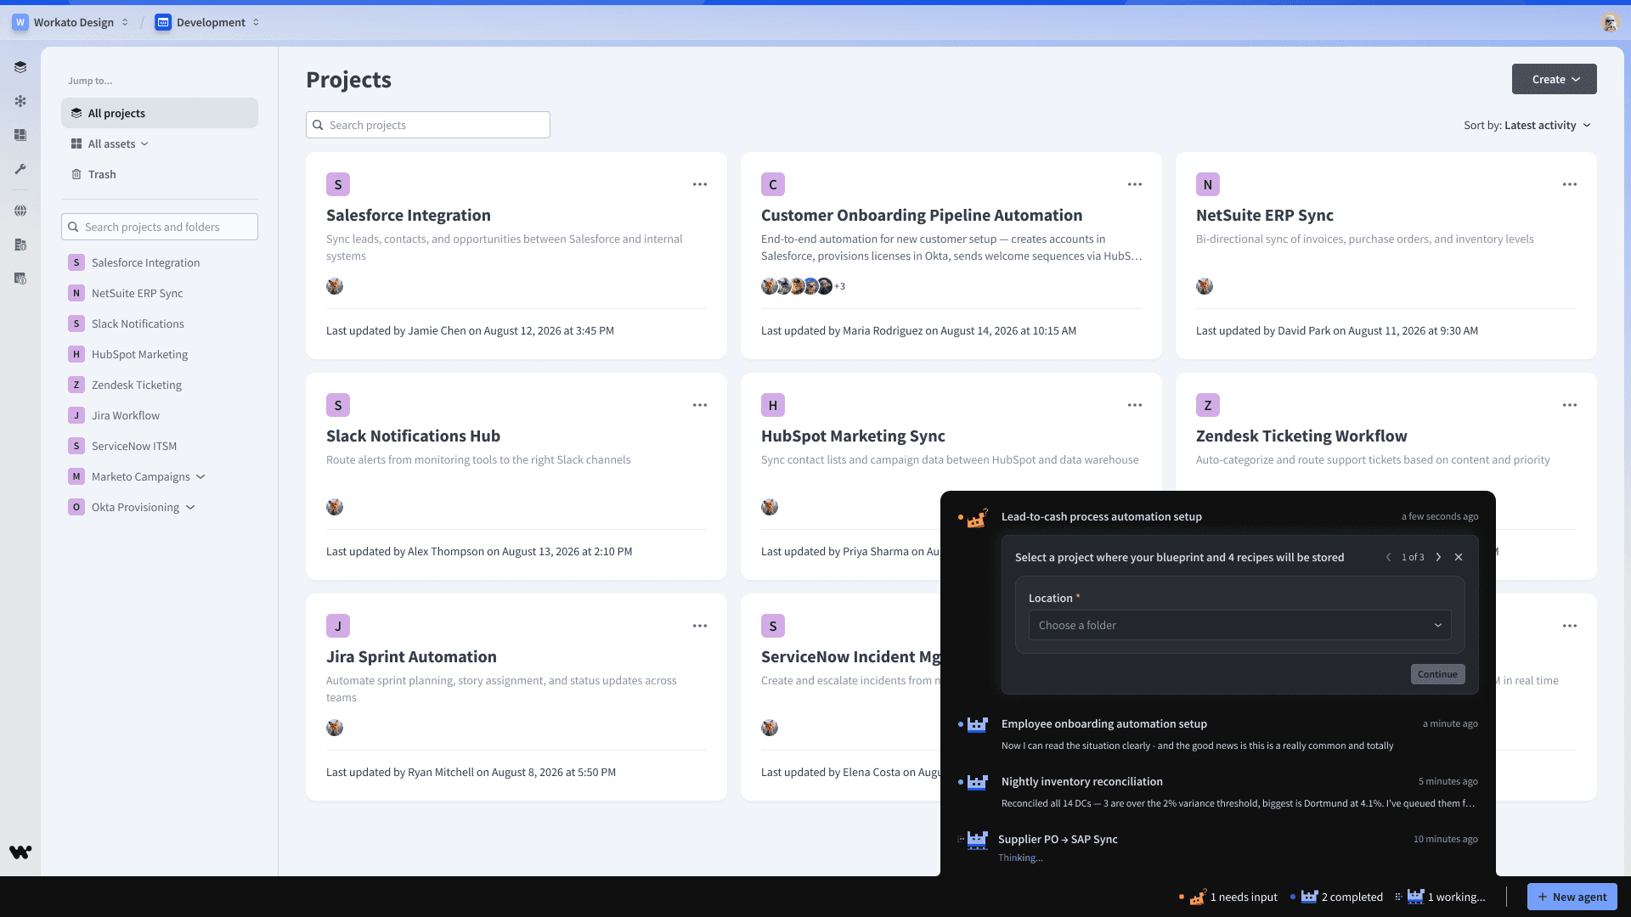This screenshot has height=917, width=1631.
Task: Click the Continue button
Action: (x=1437, y=674)
